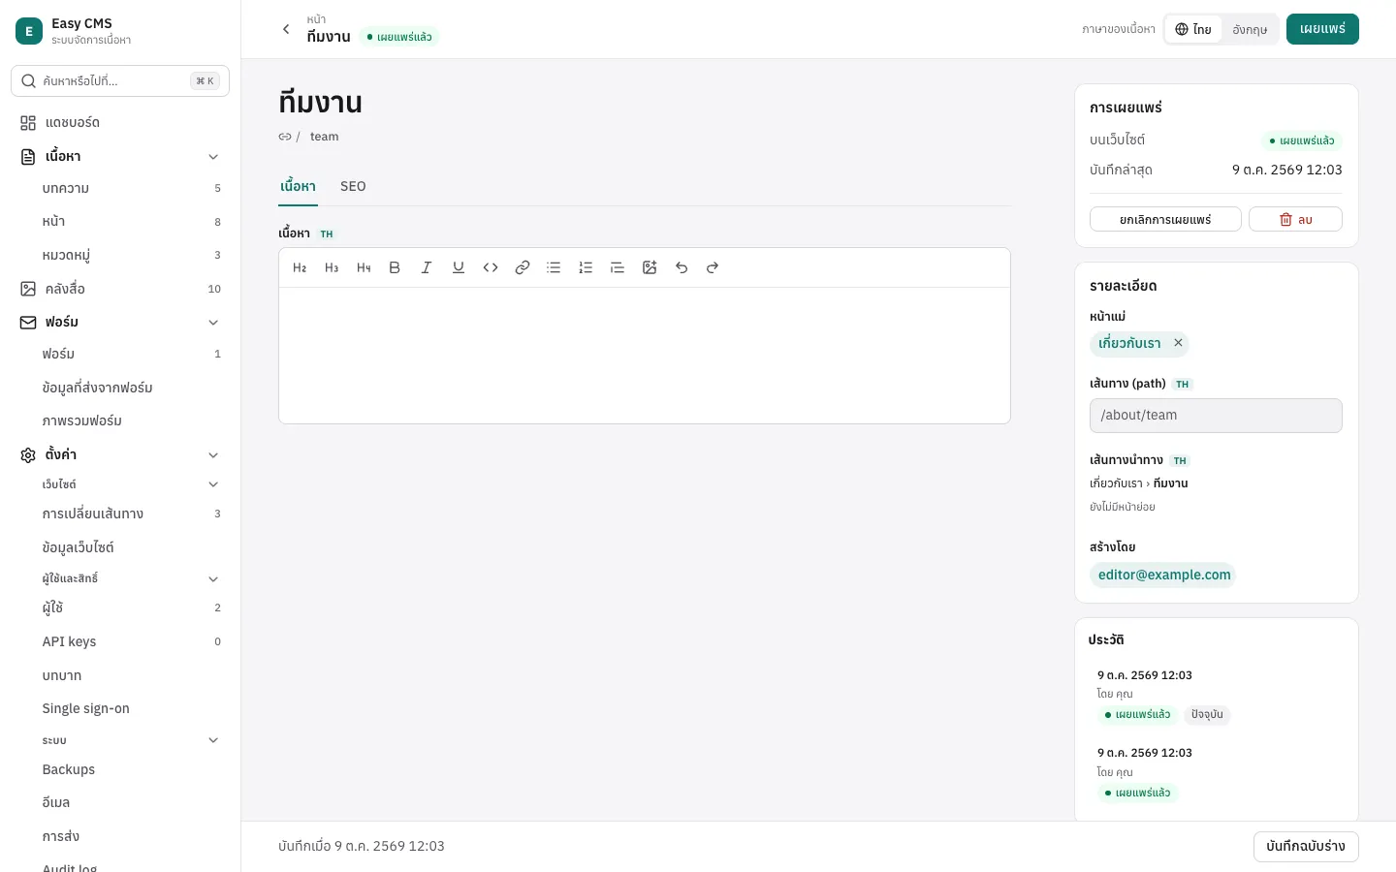Toggle inline code formatting
1396x872 pixels.
pyautogui.click(x=491, y=267)
